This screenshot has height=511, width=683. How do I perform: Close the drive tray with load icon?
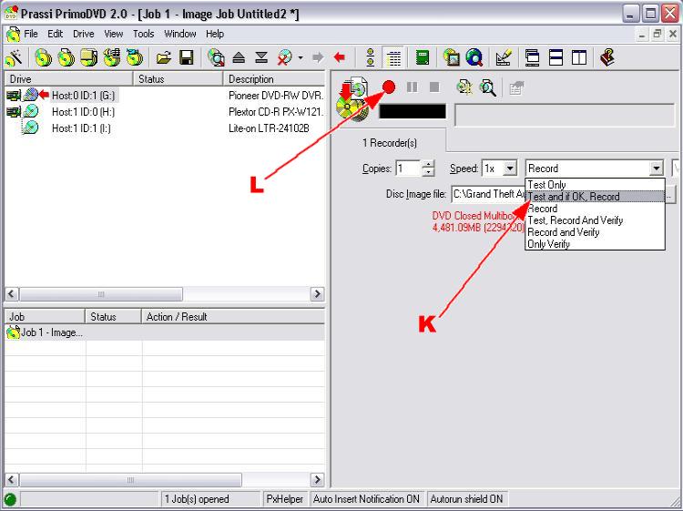(261, 57)
